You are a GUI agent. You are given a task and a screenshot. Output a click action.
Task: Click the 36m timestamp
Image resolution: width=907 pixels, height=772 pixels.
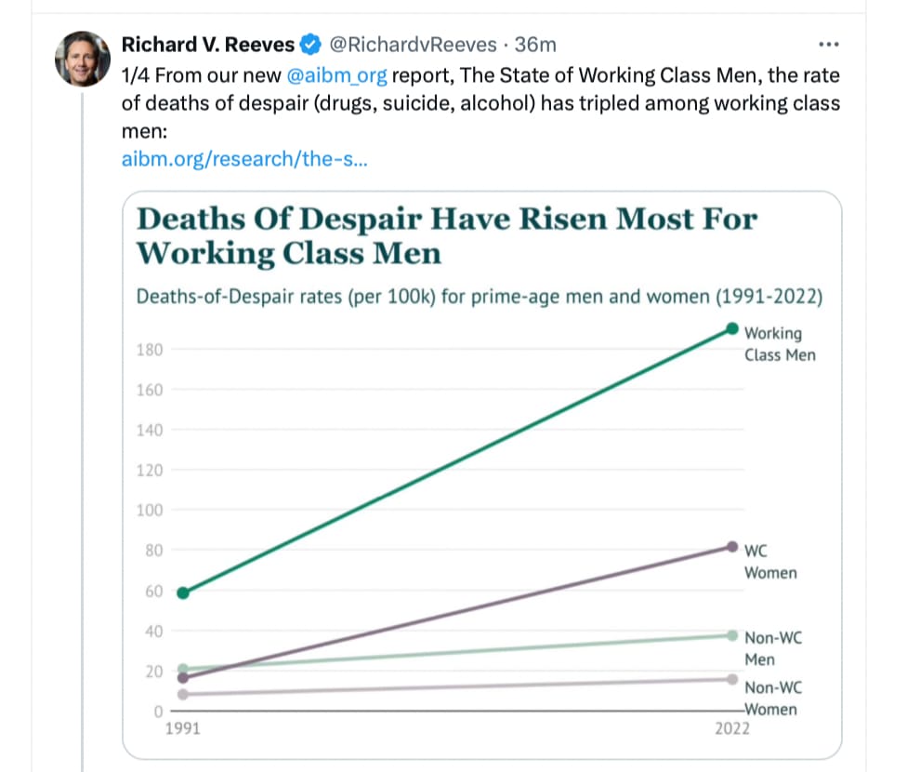535,45
